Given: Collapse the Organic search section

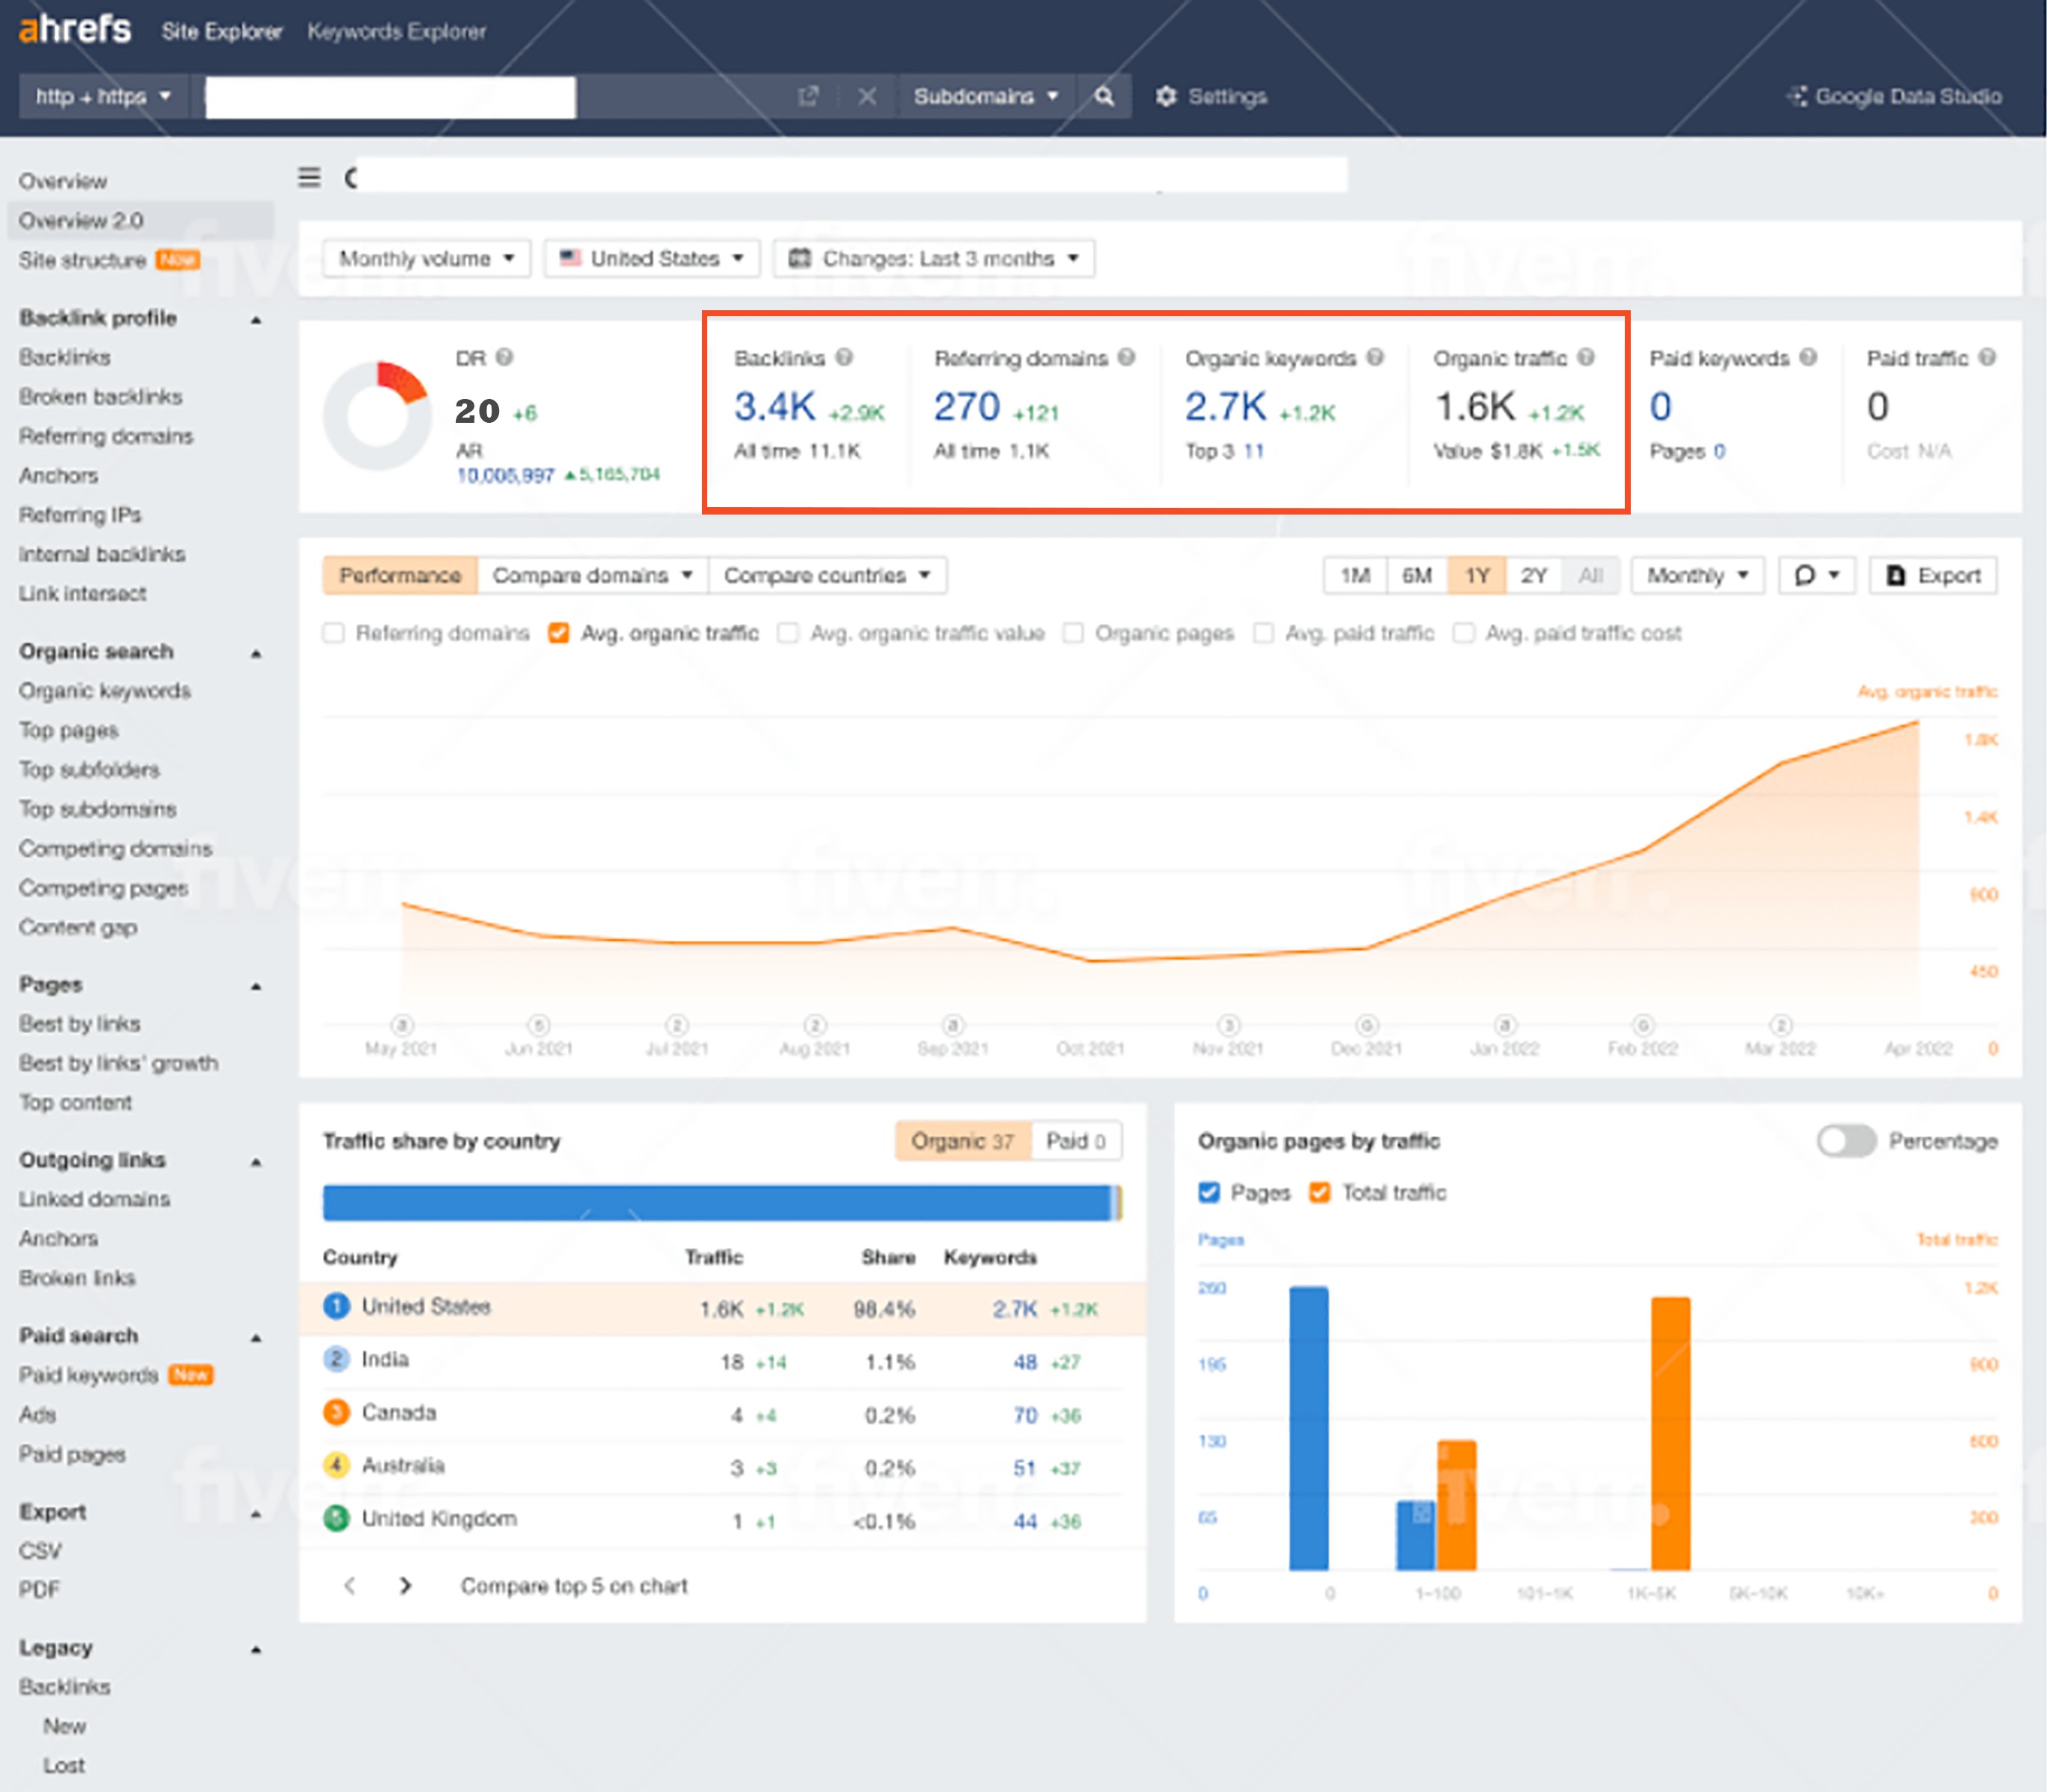Looking at the screenshot, I should [256, 653].
